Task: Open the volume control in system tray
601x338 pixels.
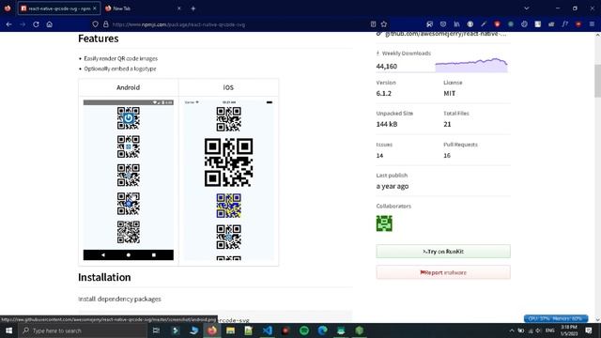Action: (x=538, y=330)
